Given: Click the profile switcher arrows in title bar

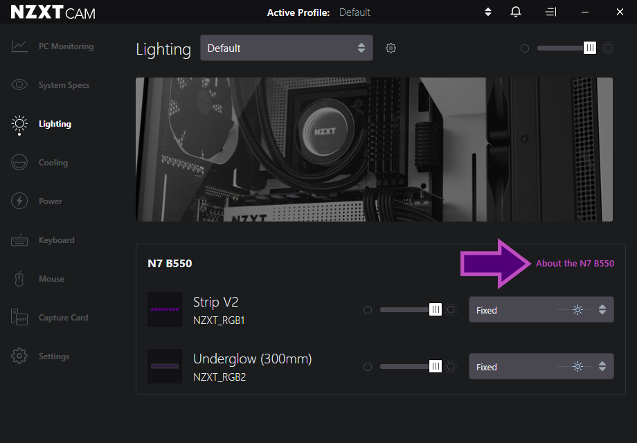Looking at the screenshot, I should [488, 12].
